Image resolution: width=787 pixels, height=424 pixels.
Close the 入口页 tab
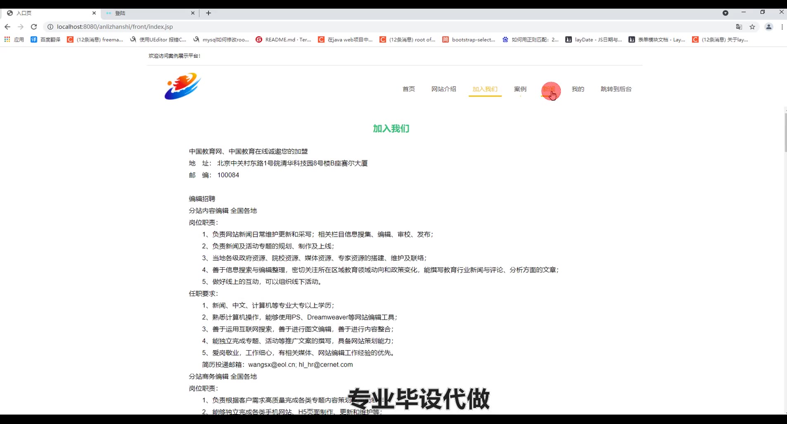[94, 13]
